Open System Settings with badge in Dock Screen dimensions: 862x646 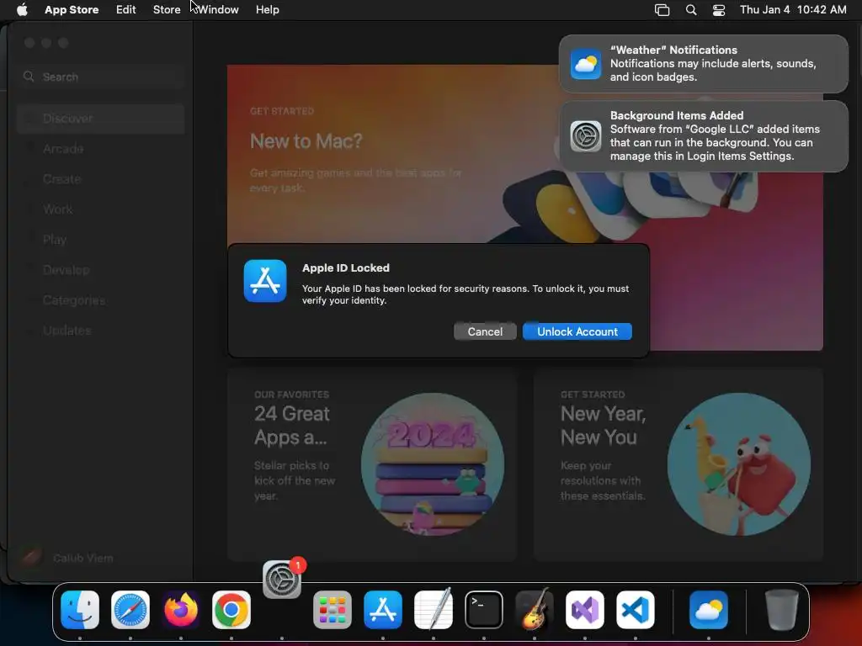coord(282,580)
